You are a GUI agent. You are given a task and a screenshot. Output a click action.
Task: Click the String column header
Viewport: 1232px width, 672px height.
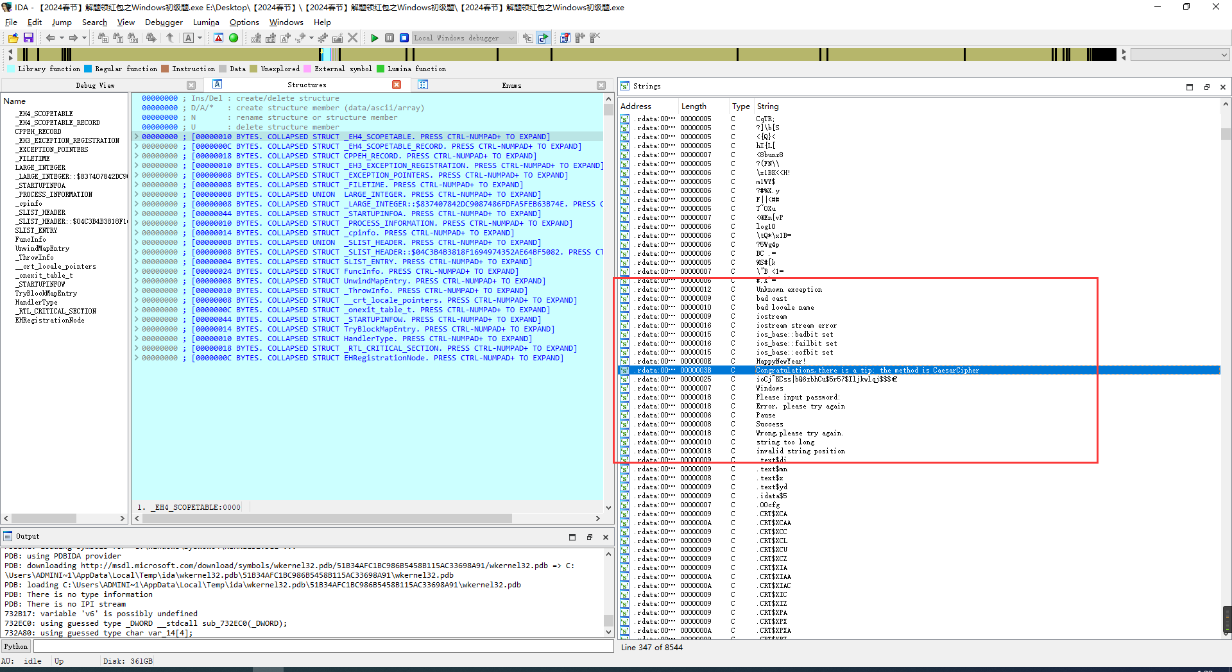[767, 106]
